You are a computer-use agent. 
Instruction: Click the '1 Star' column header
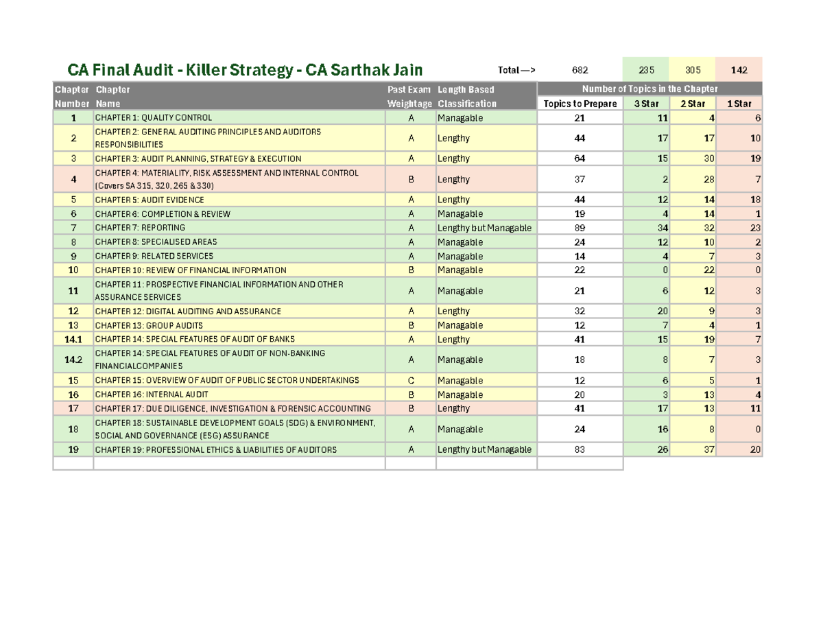(739, 104)
